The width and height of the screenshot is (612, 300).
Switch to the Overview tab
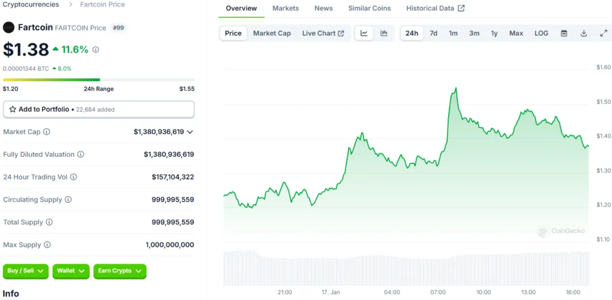tap(241, 8)
